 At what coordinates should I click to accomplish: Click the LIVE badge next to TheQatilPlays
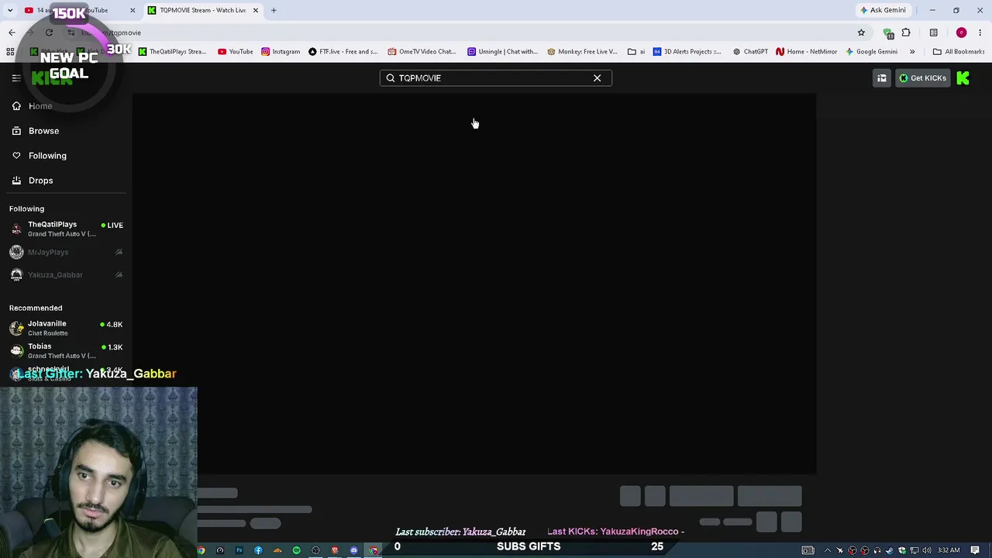coord(112,226)
